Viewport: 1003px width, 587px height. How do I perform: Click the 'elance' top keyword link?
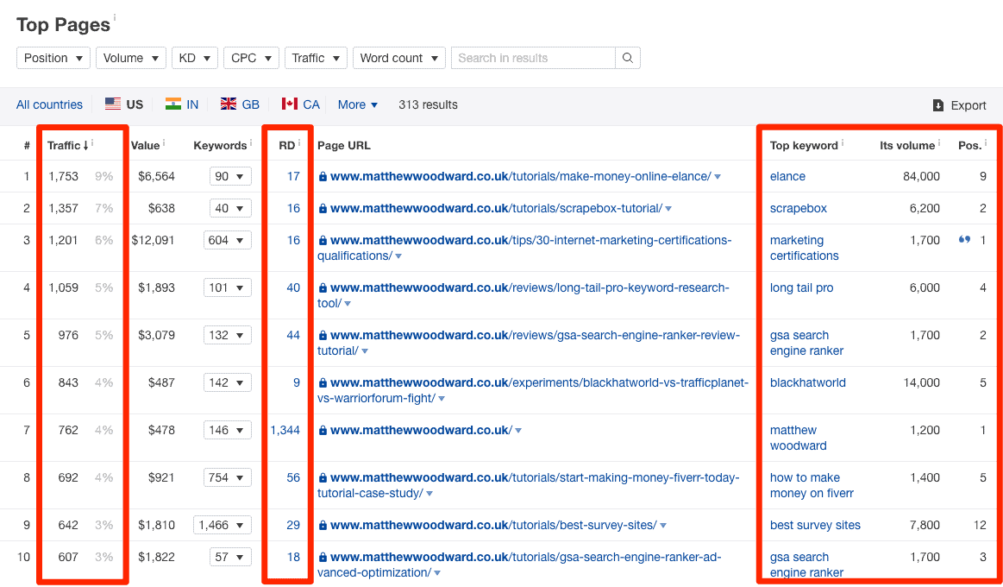(x=787, y=176)
